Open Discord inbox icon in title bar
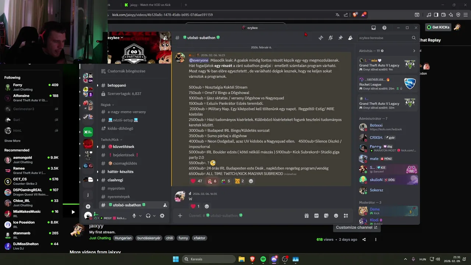The image size is (471, 265). 373,28
